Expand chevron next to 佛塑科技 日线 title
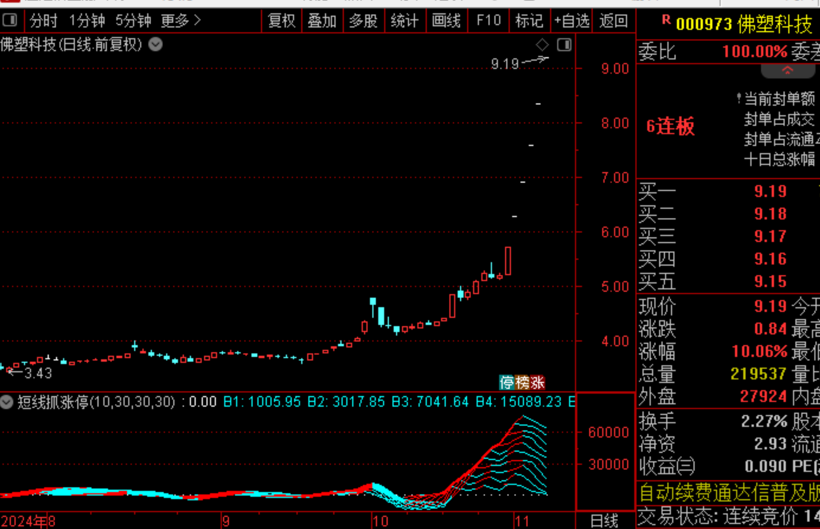 click(155, 45)
